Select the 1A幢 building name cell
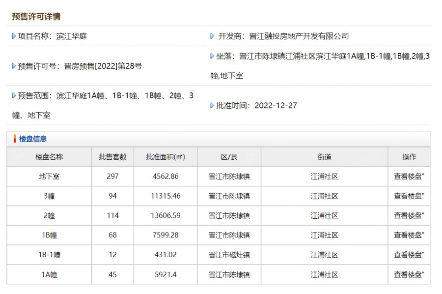The width and height of the screenshot is (442, 294). [49, 274]
